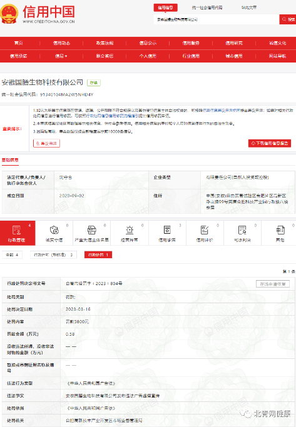Click the decision document number ending 804号

(x=94, y=283)
